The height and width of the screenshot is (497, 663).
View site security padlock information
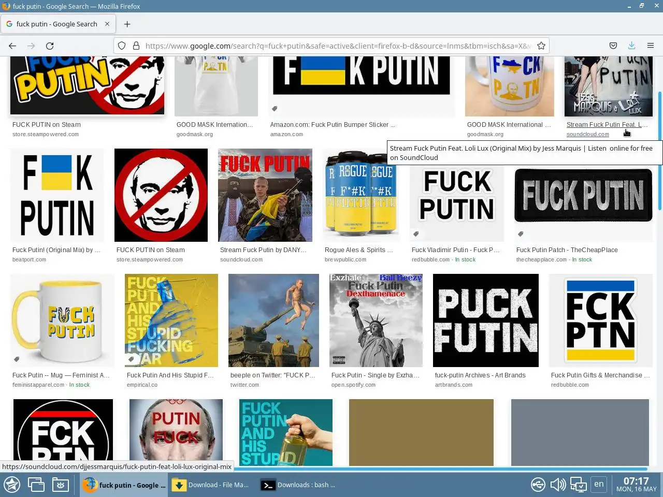click(x=136, y=46)
